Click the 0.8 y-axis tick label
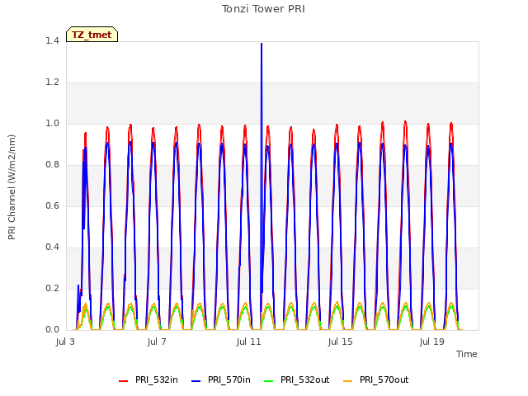The image size is (528, 396). pyautogui.click(x=53, y=165)
